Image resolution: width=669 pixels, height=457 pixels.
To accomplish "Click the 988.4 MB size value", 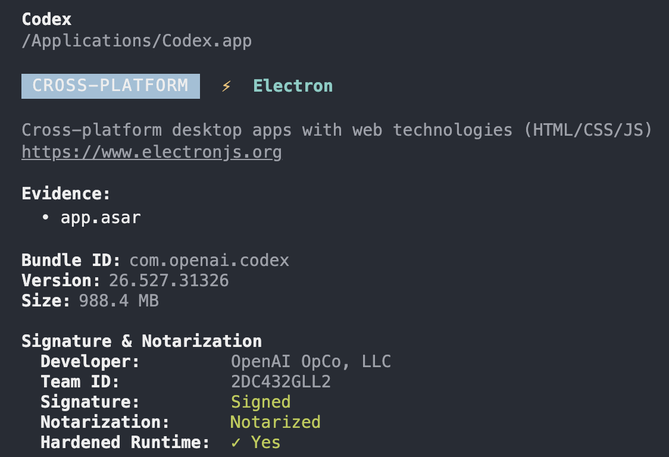I will (x=118, y=301).
